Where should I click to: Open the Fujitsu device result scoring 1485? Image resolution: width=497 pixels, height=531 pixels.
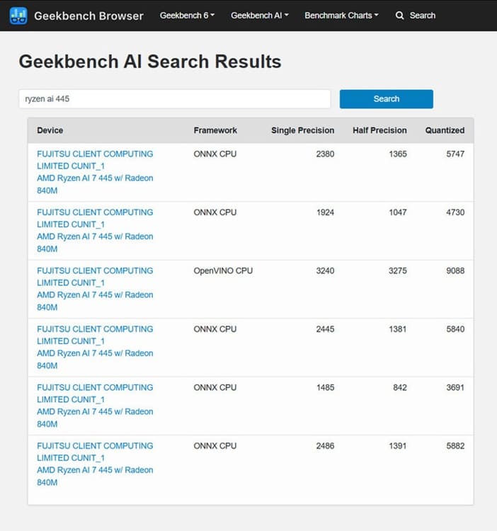tap(95, 399)
